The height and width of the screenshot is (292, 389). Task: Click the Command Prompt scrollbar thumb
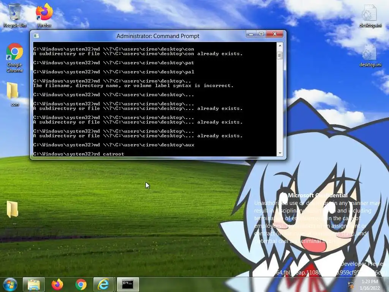coord(280,56)
